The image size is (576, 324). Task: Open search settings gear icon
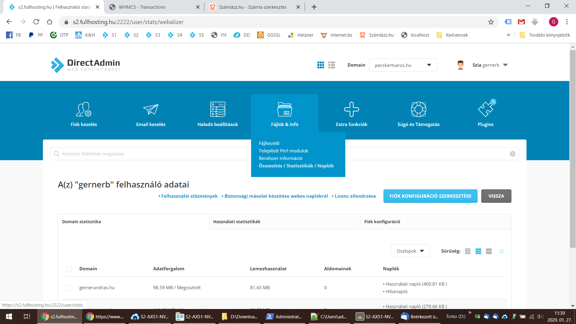point(513,154)
